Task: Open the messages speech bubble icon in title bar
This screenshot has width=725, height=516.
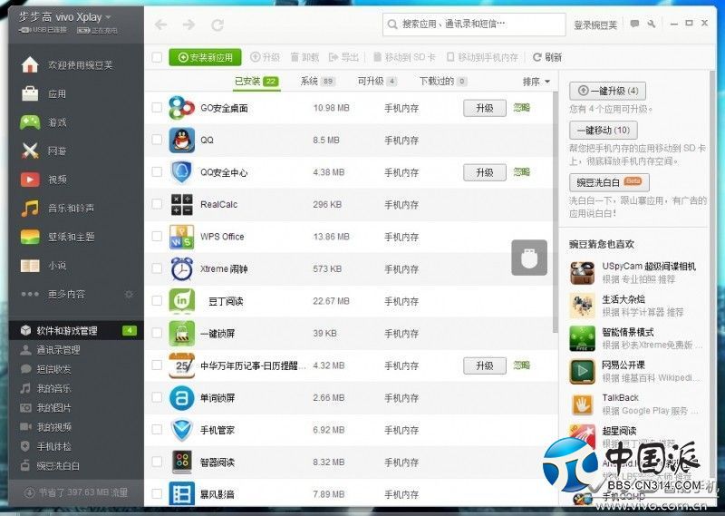Action: 635,24
